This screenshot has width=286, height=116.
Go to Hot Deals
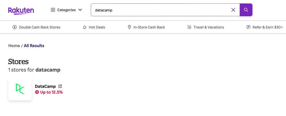click(x=97, y=27)
